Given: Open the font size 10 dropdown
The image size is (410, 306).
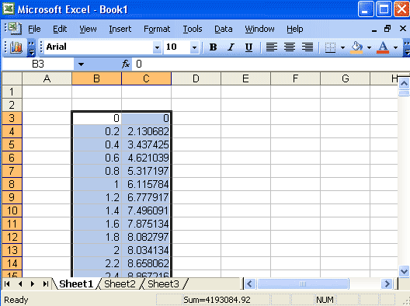Looking at the screenshot, I should point(194,47).
